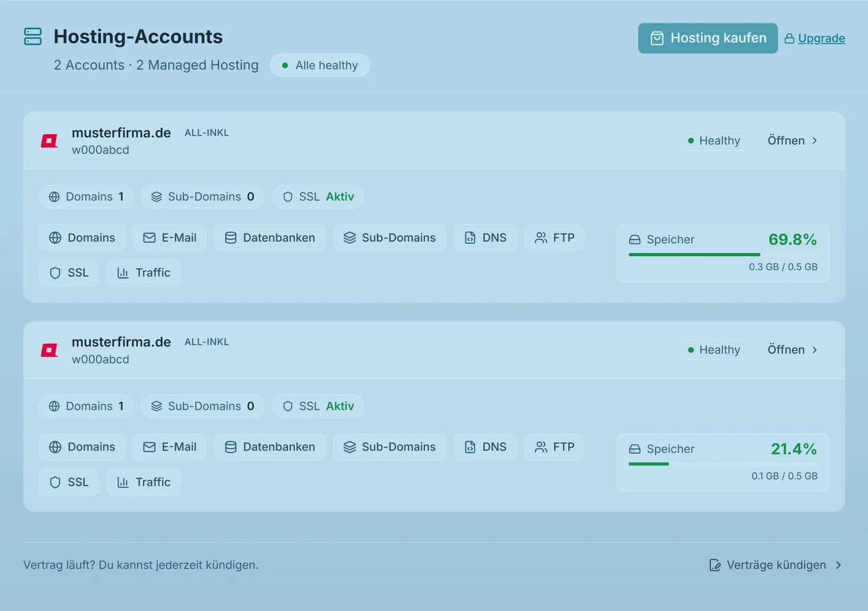
Task: Click Speicher progress bar showing 69.8%
Action: (x=723, y=255)
